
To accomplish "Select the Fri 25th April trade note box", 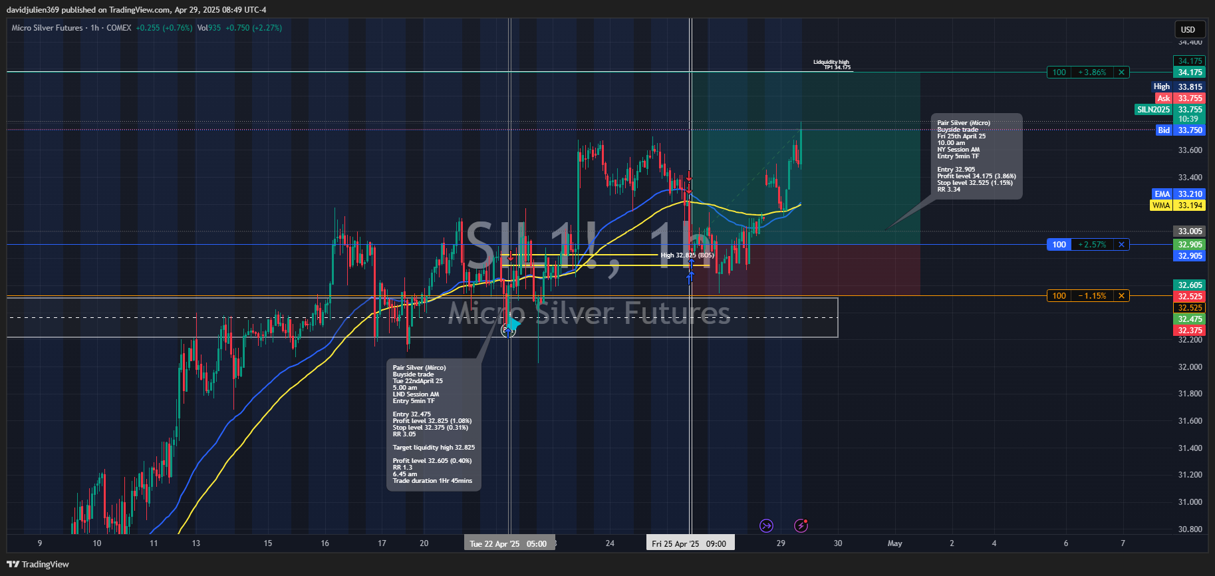I will tap(976, 157).
